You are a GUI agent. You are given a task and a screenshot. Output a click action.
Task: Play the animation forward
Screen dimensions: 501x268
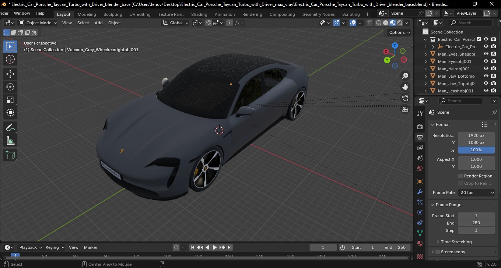[x=214, y=247]
